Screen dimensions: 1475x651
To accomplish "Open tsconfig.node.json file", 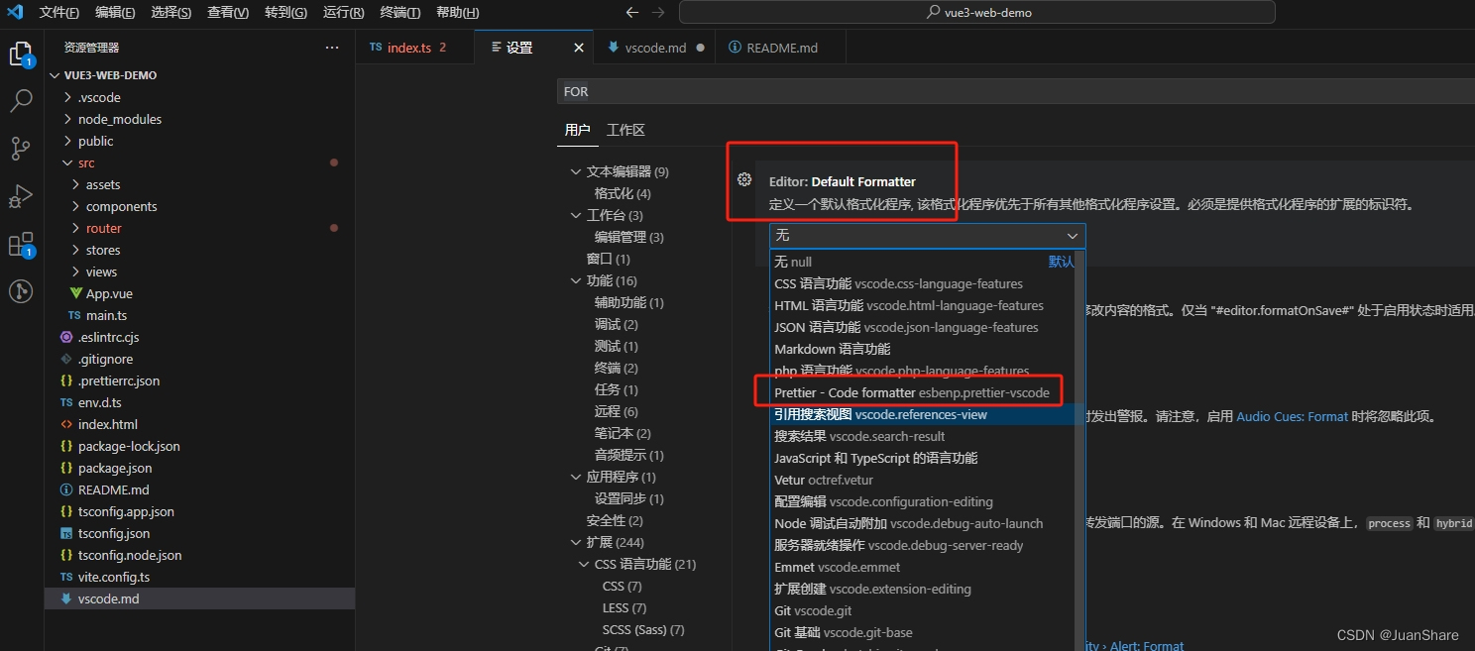I will coord(130,555).
